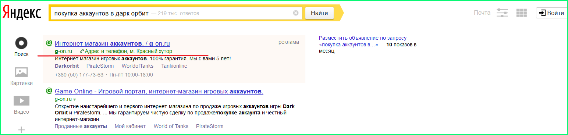Open the Game Online - Игровой портал result title

[159, 91]
